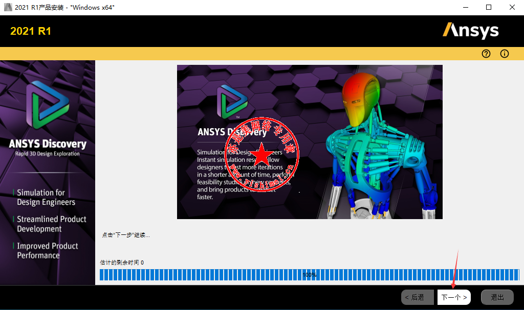Open the help question mark icon
This screenshot has height=310, width=524.
486,54
